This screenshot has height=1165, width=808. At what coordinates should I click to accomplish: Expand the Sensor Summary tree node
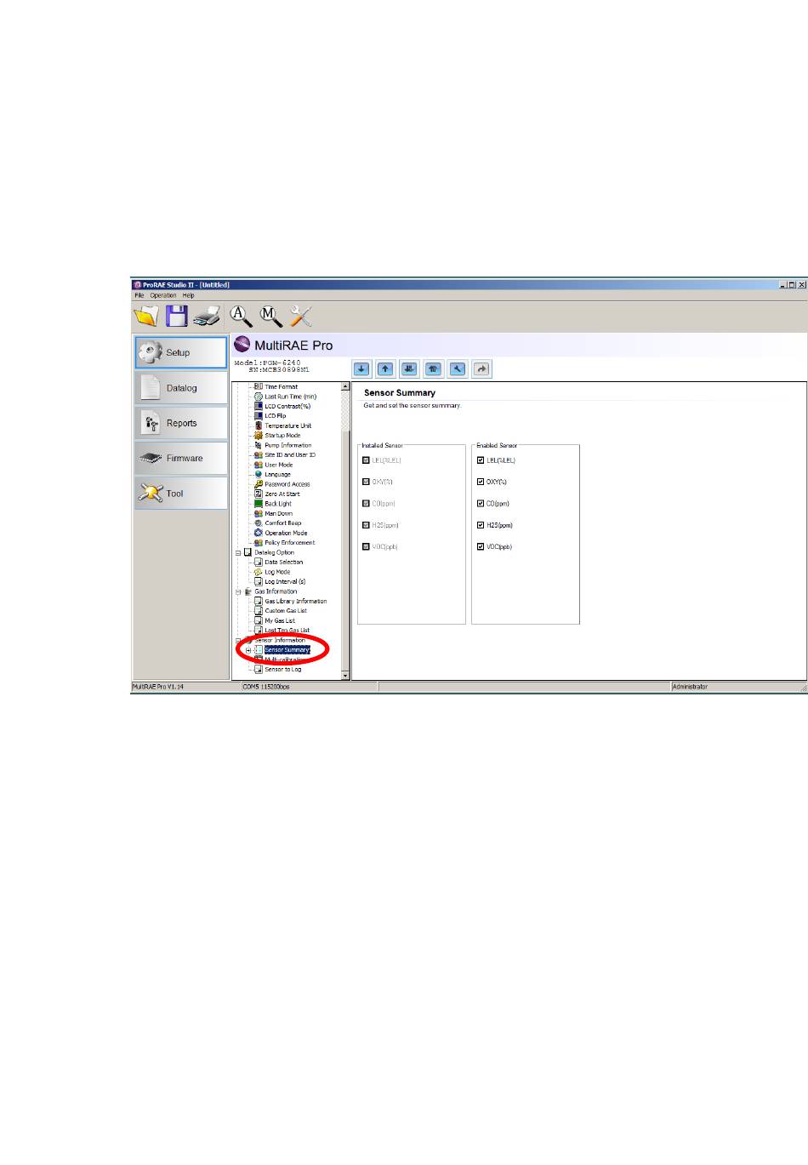248,650
